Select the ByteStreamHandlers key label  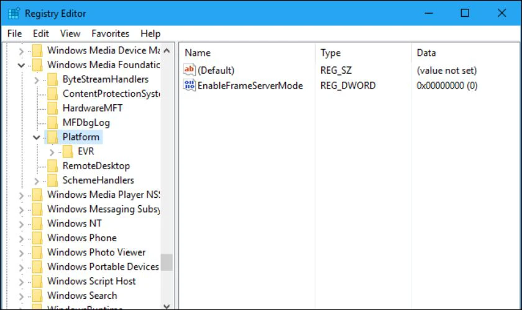pos(106,79)
